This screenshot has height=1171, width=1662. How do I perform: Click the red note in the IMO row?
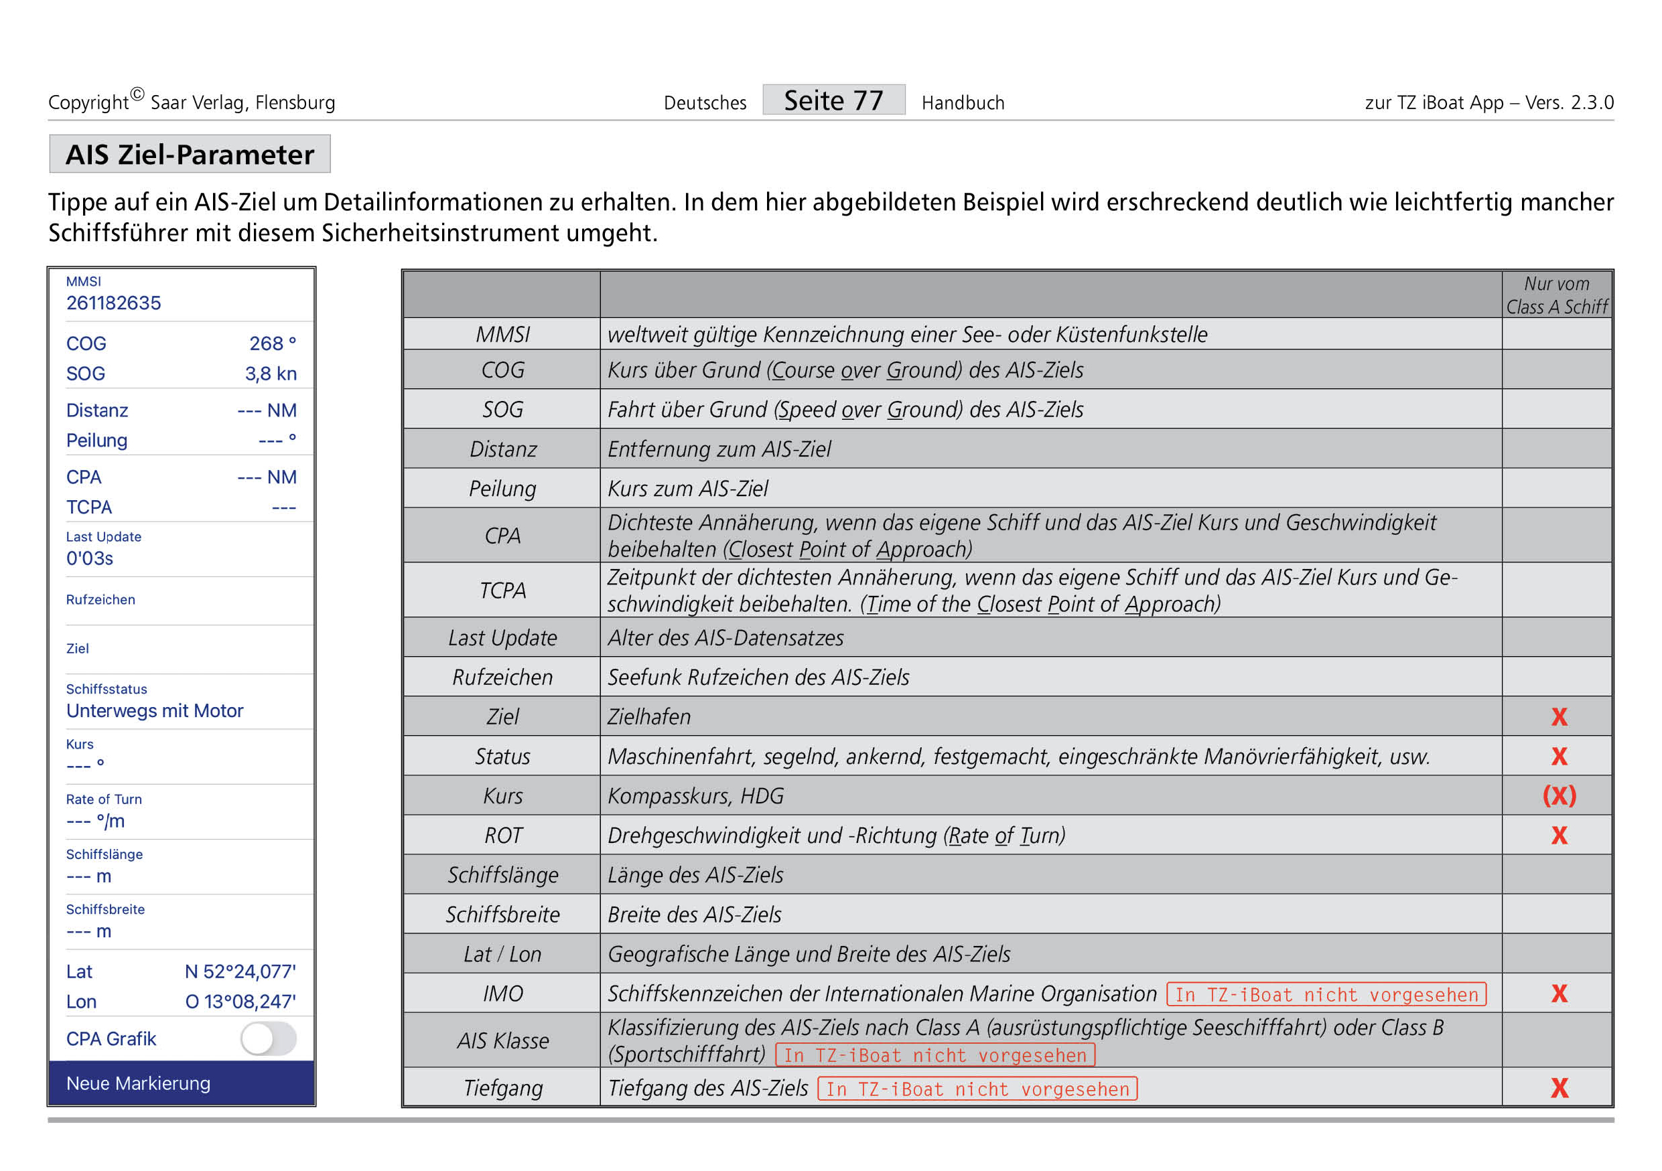(x=1326, y=994)
